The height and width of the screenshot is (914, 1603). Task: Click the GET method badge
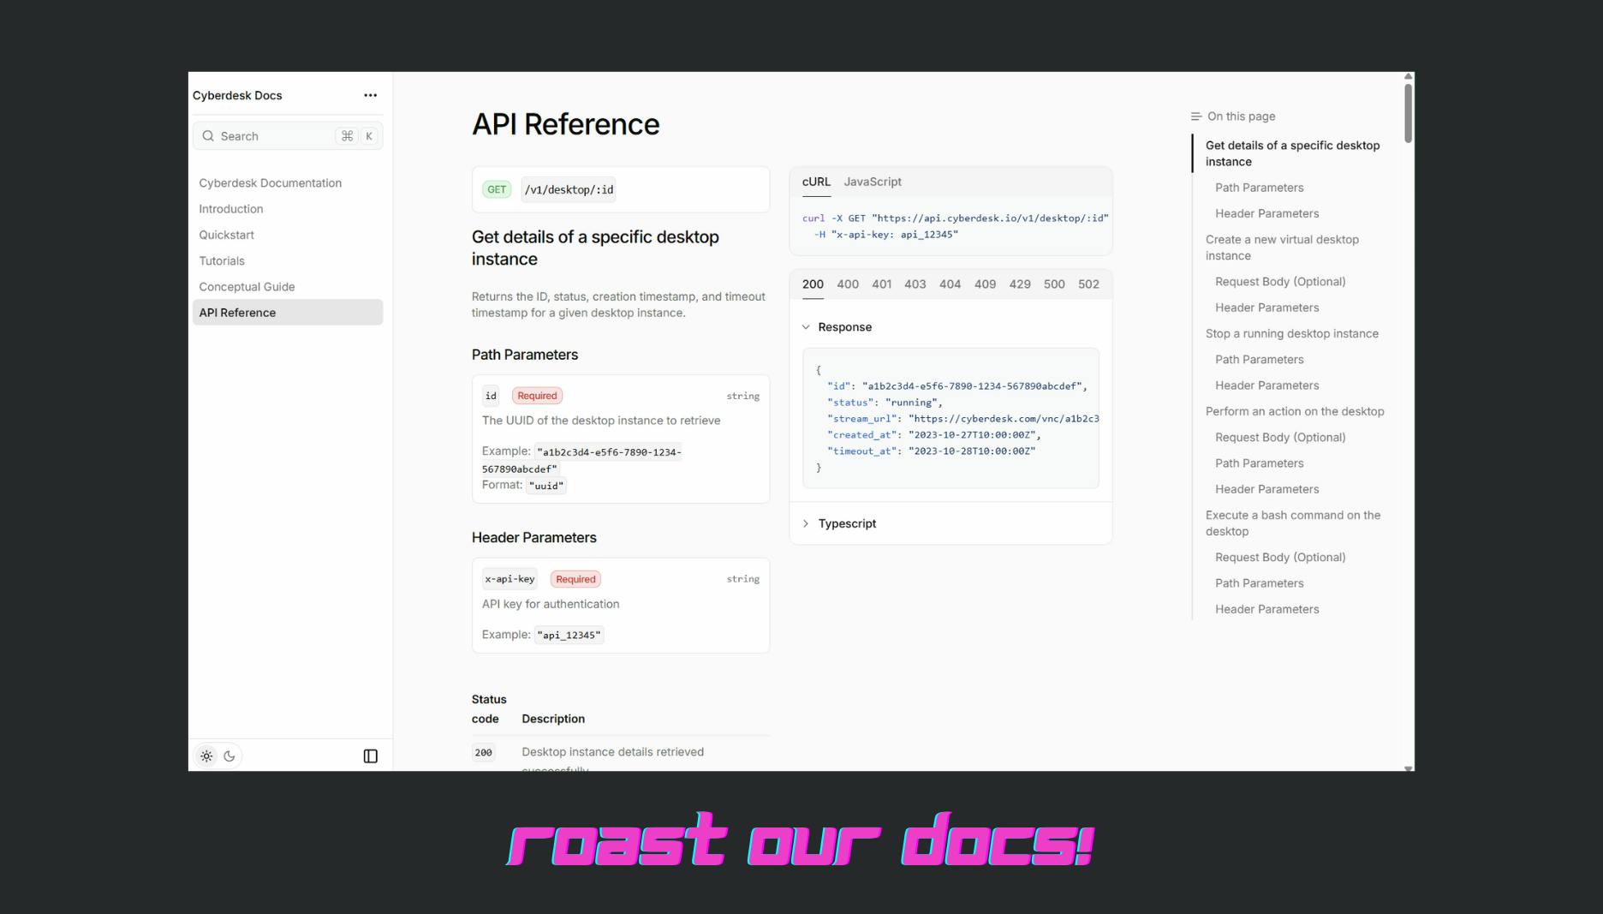[497, 190]
